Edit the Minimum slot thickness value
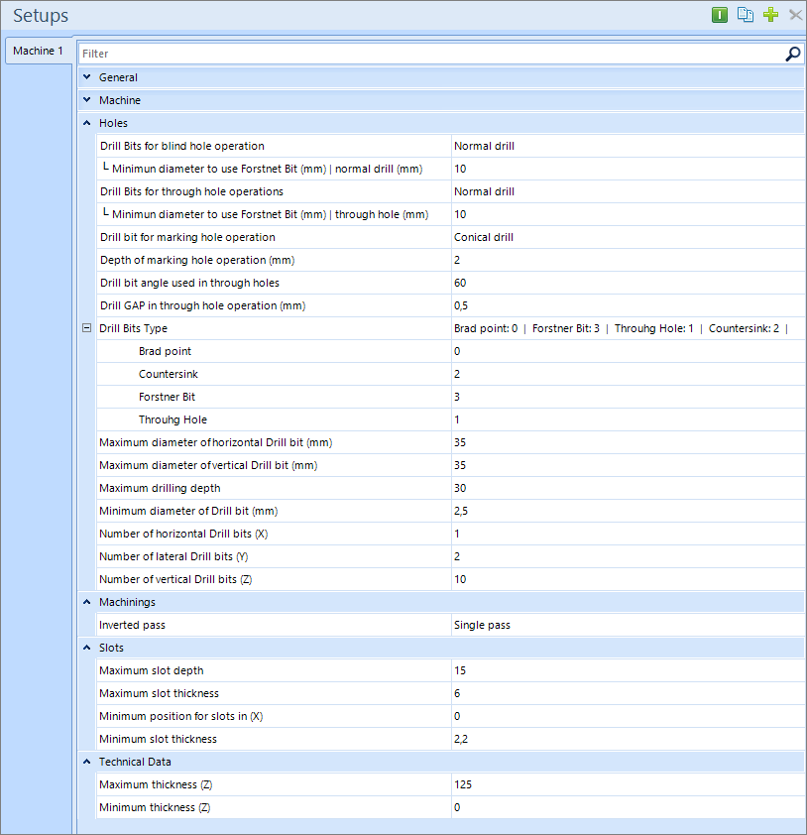The image size is (807, 835). [x=629, y=739]
